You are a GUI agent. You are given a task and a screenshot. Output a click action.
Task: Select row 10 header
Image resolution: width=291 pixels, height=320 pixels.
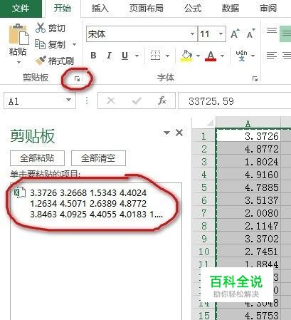[x=203, y=252]
